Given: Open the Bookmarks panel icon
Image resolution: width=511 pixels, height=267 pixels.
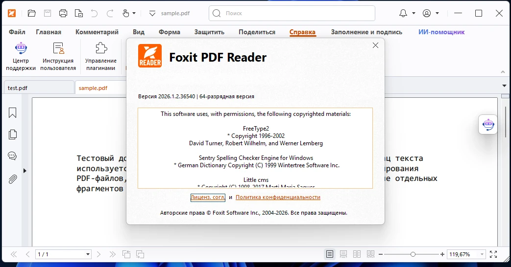Looking at the screenshot, I should point(12,113).
